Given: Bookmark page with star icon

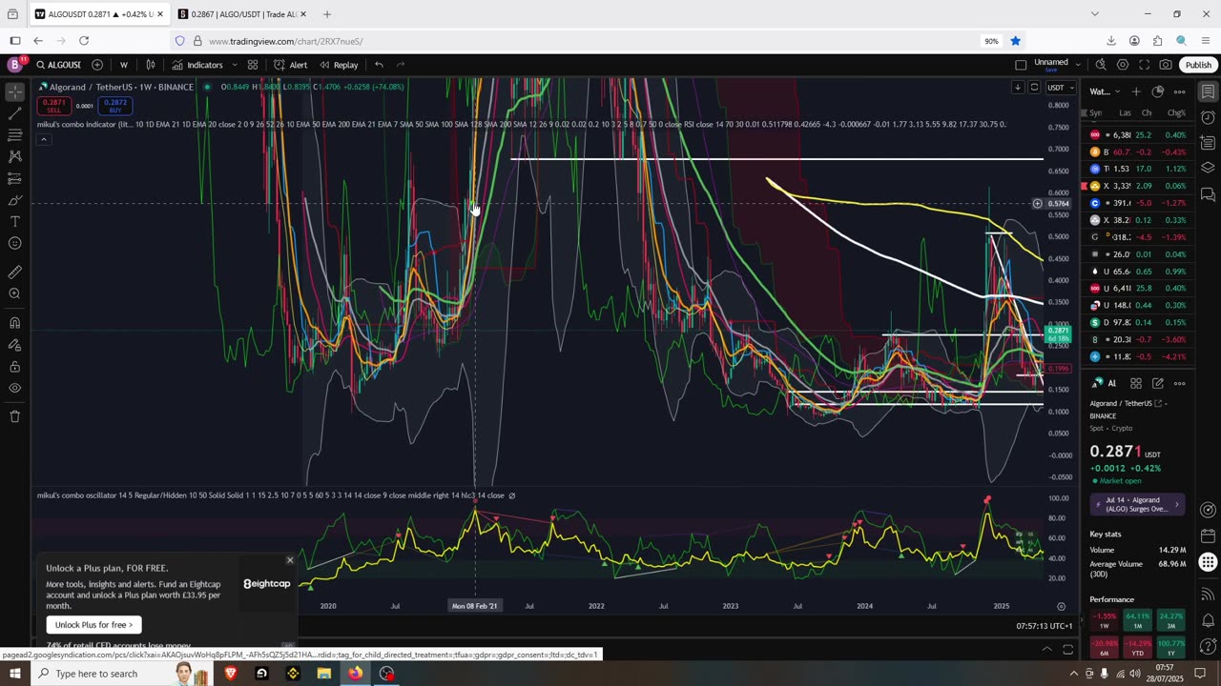Looking at the screenshot, I should pos(1016,41).
